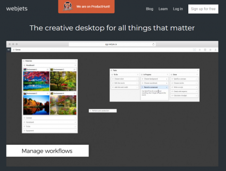
Task: Open Tasks board three-dot menu
Action: point(198,70)
